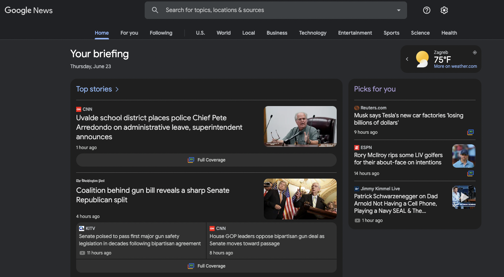The height and width of the screenshot is (277, 504).
Task: Open the Settings gear icon
Action: pos(444,10)
